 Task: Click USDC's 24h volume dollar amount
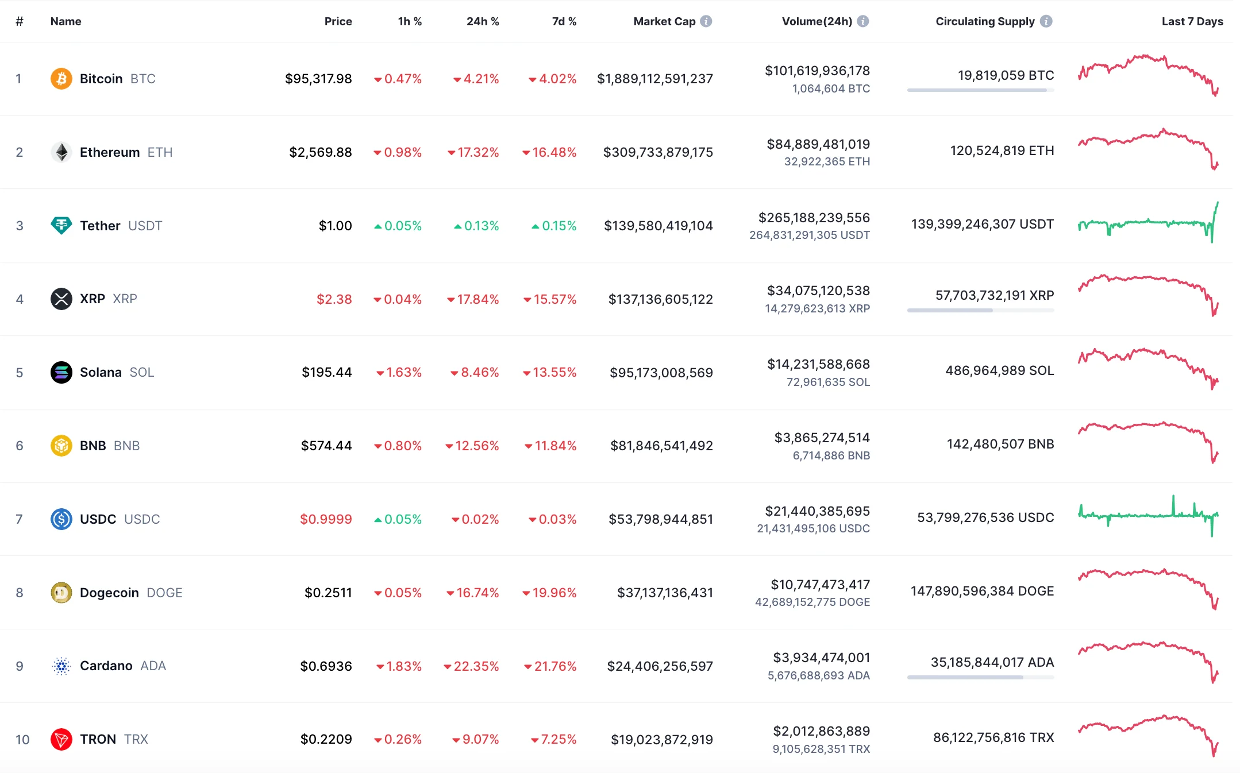(x=817, y=511)
